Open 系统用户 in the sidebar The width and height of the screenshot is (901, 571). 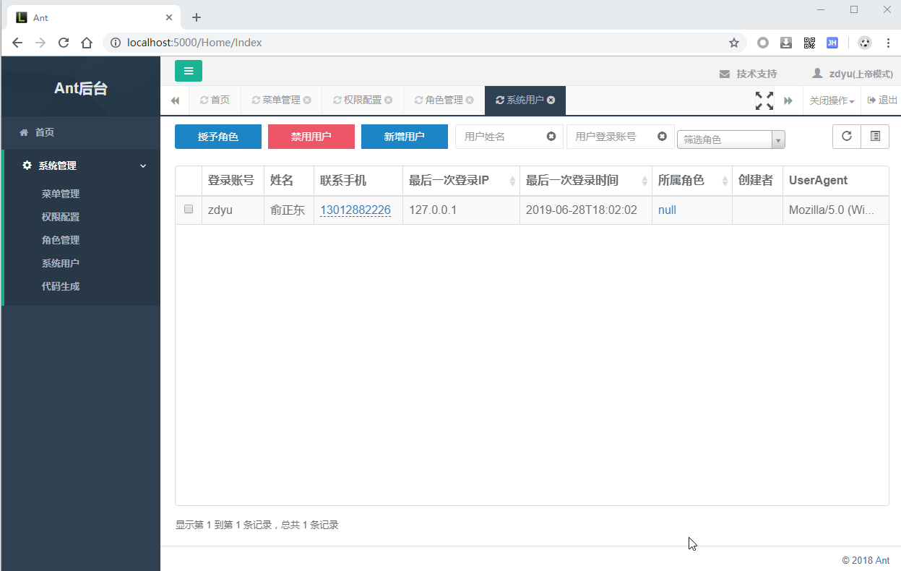click(61, 263)
